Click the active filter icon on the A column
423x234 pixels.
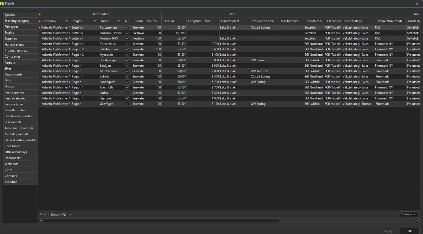(128, 21)
